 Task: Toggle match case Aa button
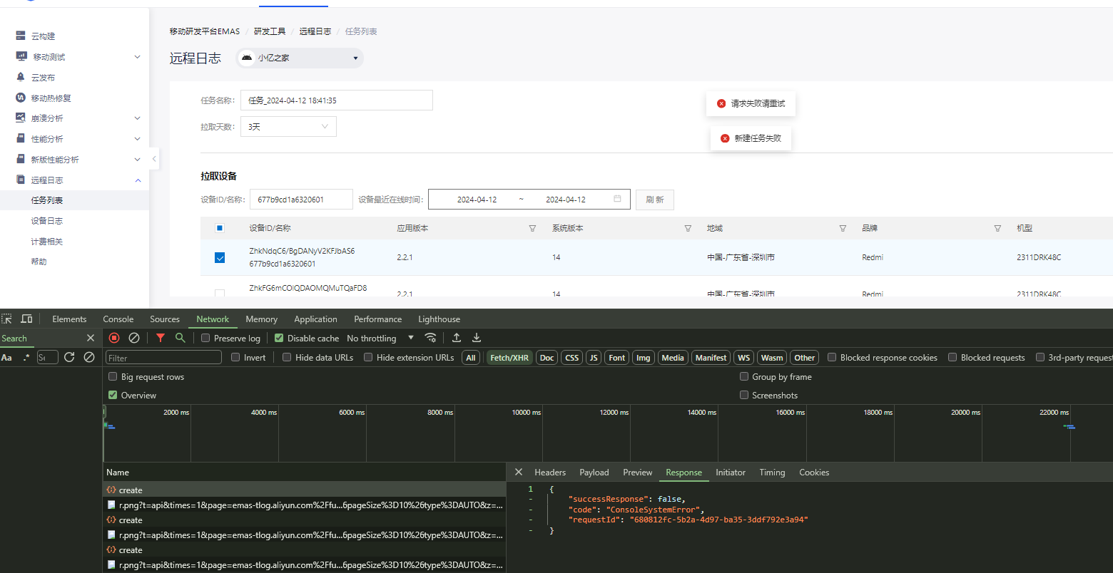coord(6,357)
